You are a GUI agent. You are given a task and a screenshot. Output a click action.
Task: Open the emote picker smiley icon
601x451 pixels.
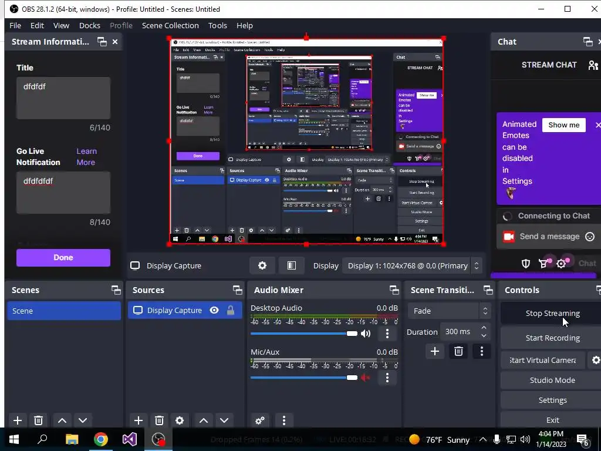pyautogui.click(x=590, y=237)
